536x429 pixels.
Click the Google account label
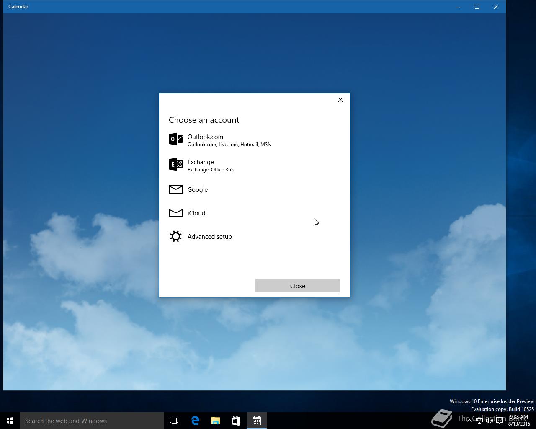[x=198, y=190]
